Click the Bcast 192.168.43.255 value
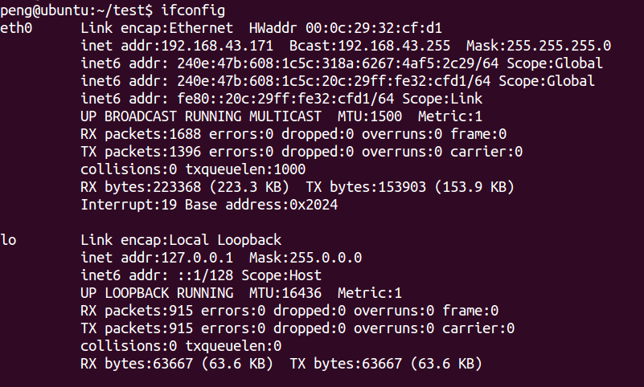The width and height of the screenshot is (644, 387). (x=370, y=46)
